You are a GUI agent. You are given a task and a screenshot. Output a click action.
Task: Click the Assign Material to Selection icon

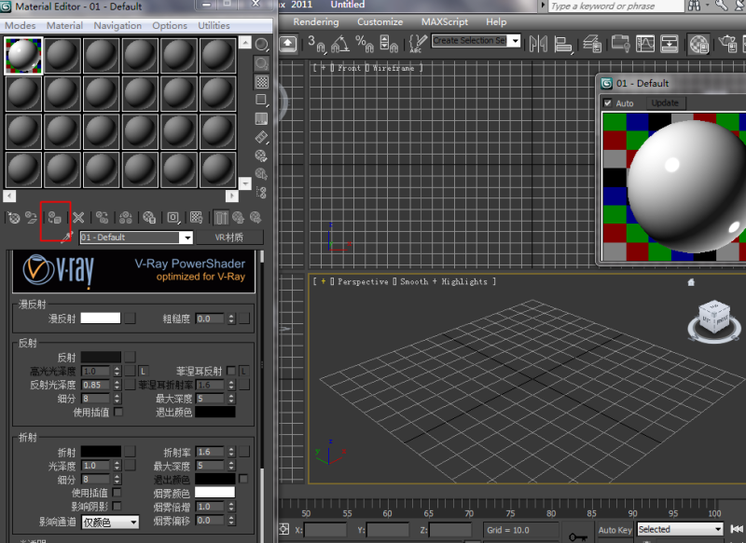[54, 218]
